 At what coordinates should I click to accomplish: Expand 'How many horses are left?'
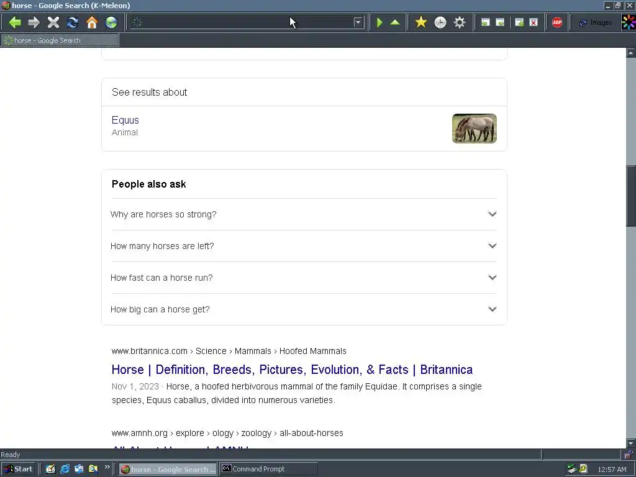point(303,246)
